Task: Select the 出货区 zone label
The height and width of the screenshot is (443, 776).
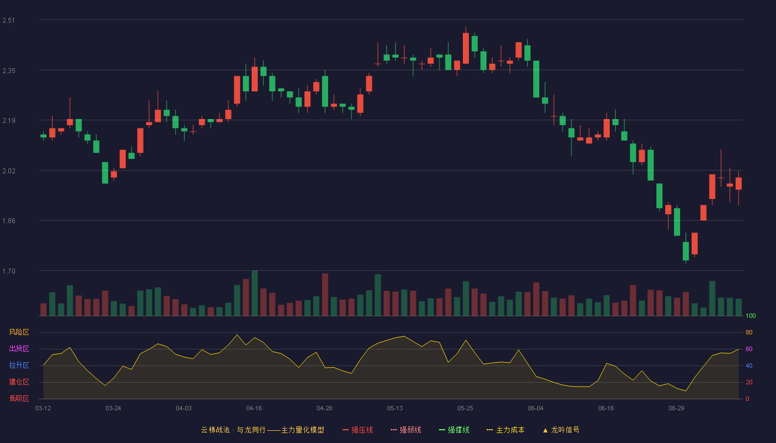Action: 19,349
